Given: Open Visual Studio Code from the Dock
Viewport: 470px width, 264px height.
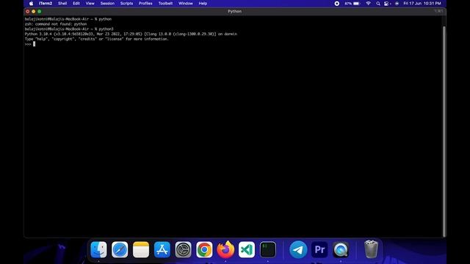Looking at the screenshot, I should click(247, 249).
